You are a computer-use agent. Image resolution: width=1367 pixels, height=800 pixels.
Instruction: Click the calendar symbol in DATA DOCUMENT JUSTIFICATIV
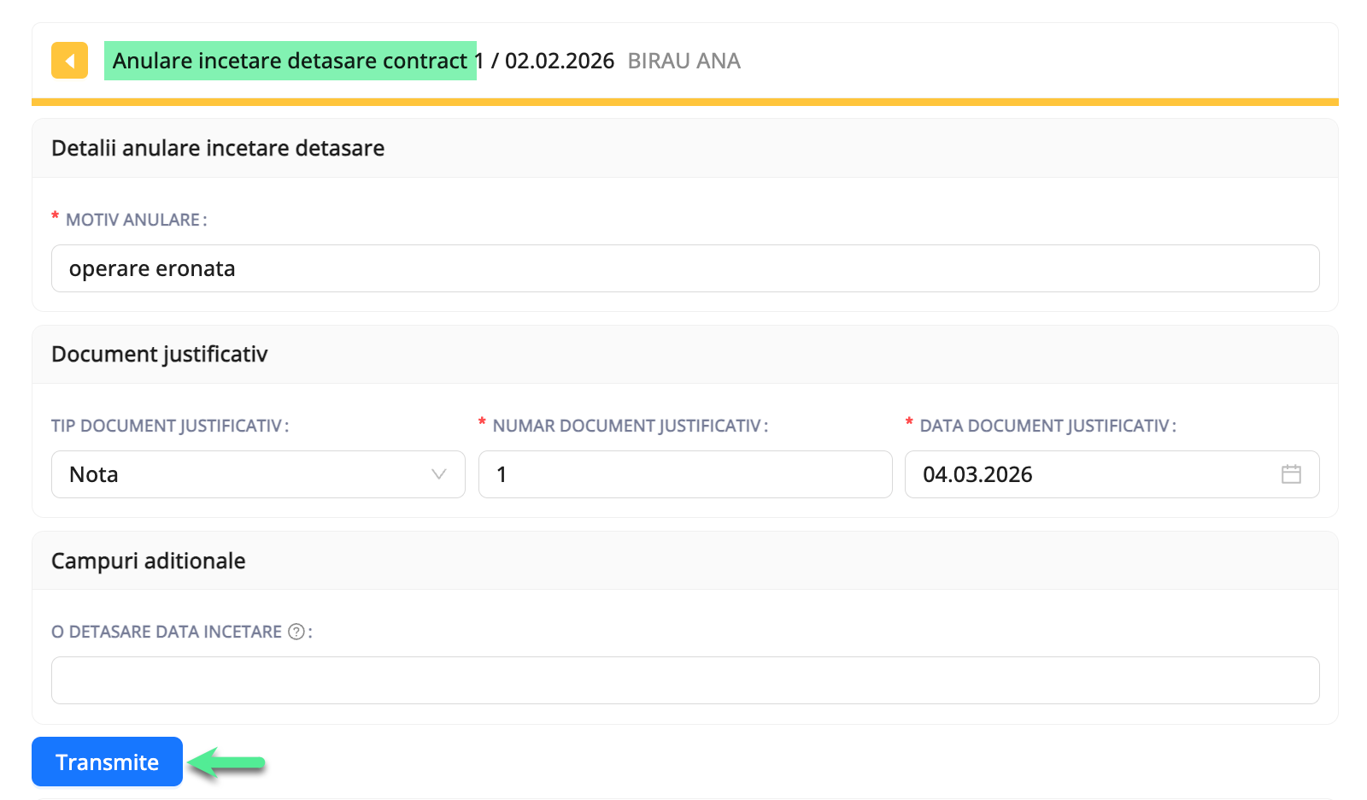[1291, 474]
